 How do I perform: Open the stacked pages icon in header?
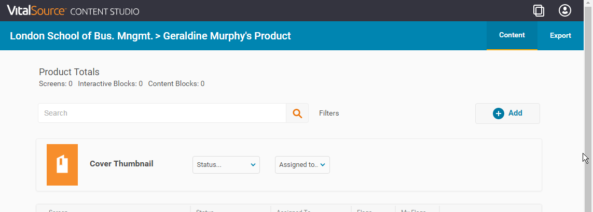[x=539, y=10]
